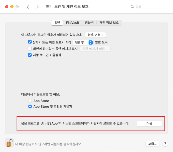Click the AhnESApp blocked software message
The height and width of the screenshot is (152, 173).
[x=75, y=123]
